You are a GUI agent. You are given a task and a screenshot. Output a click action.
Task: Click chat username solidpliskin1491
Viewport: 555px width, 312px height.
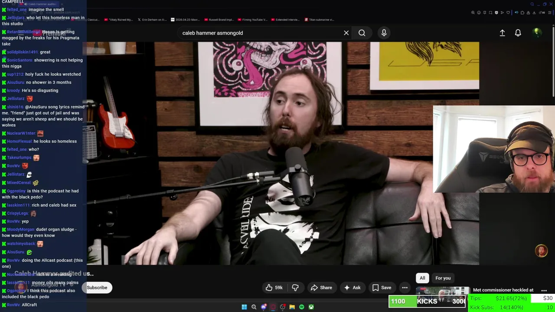pyautogui.click(x=23, y=52)
